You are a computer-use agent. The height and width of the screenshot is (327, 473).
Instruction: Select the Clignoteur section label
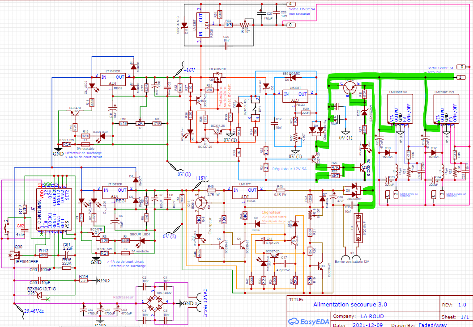pos(271,213)
